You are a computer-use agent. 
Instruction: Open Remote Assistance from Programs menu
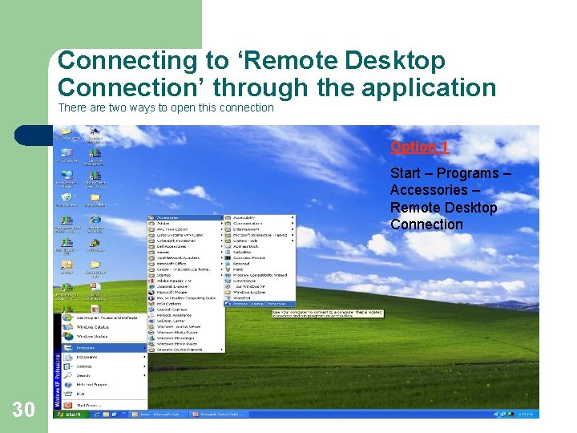coord(186,315)
